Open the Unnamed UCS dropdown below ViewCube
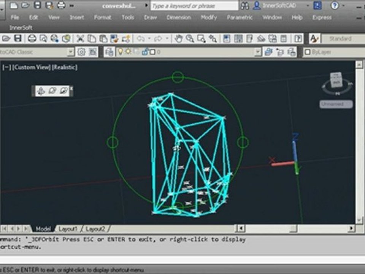 (336, 104)
